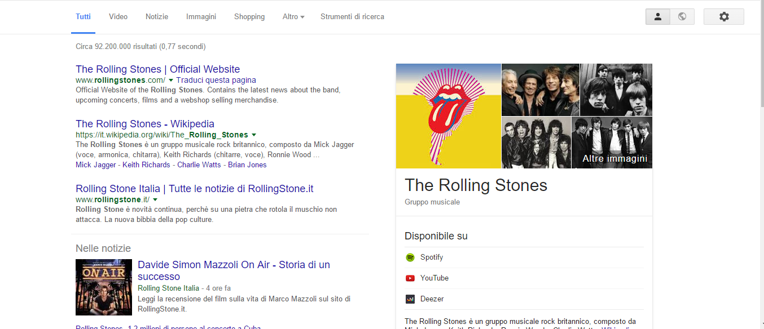Screen dimensions: 764x329
Task: Open Deezer link in knowledge panel
Action: [x=432, y=299]
